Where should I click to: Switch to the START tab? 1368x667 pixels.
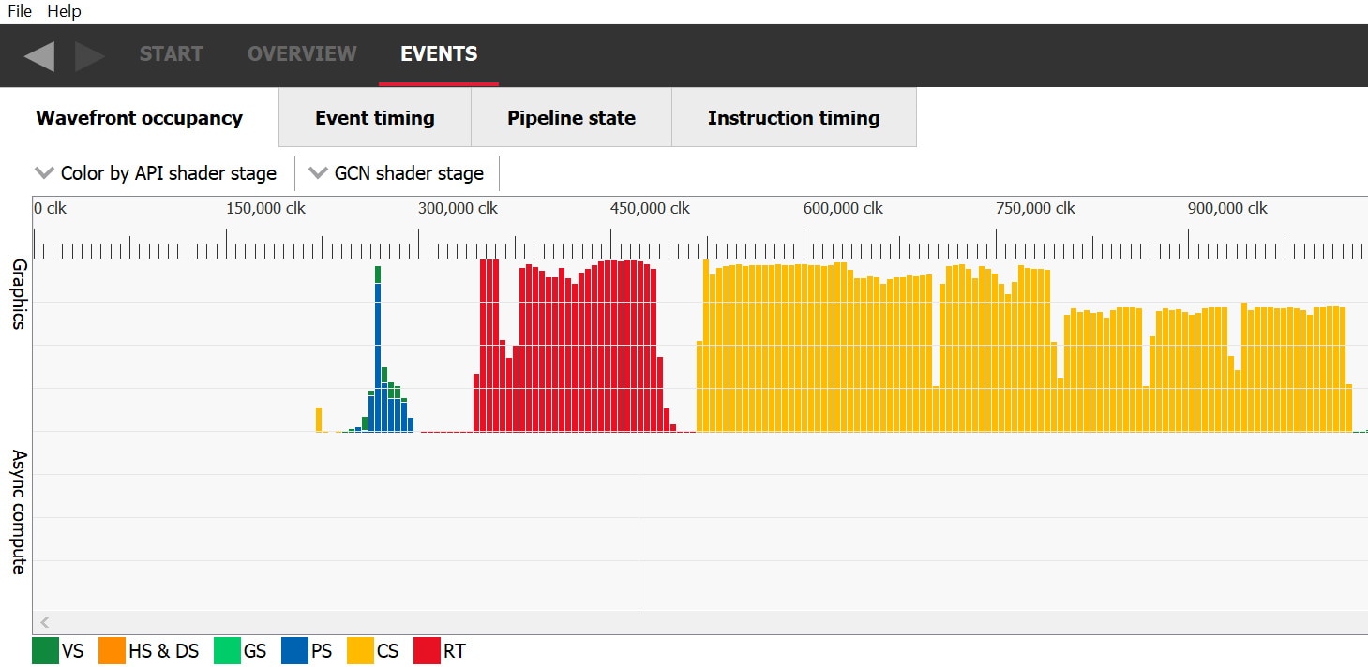pyautogui.click(x=171, y=54)
